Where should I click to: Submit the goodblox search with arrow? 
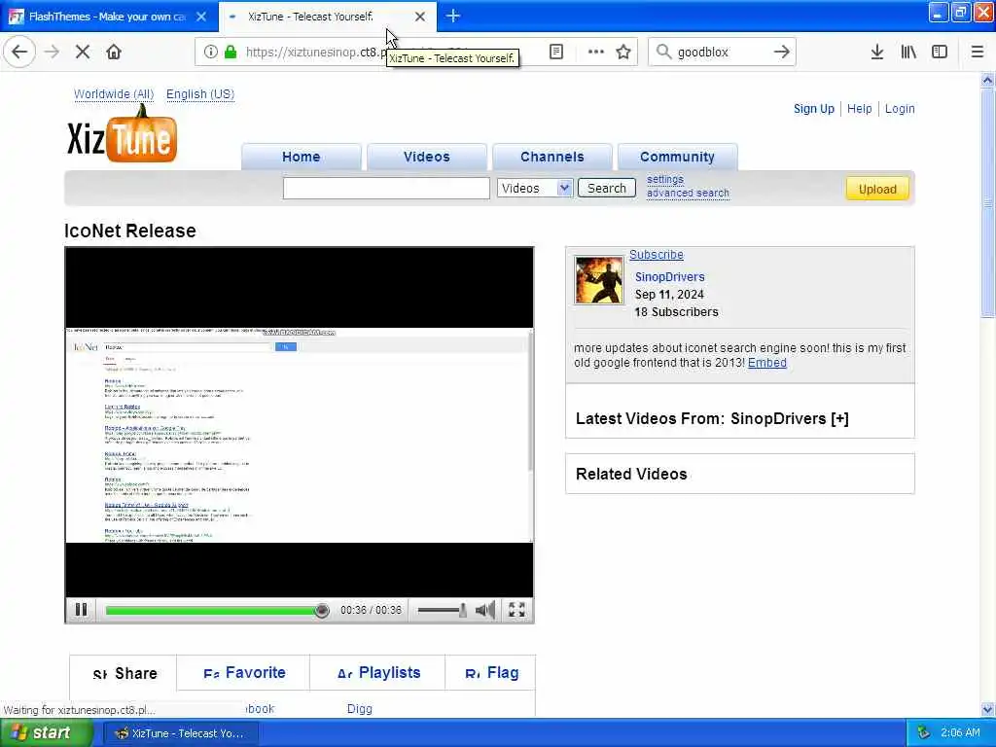click(x=782, y=53)
